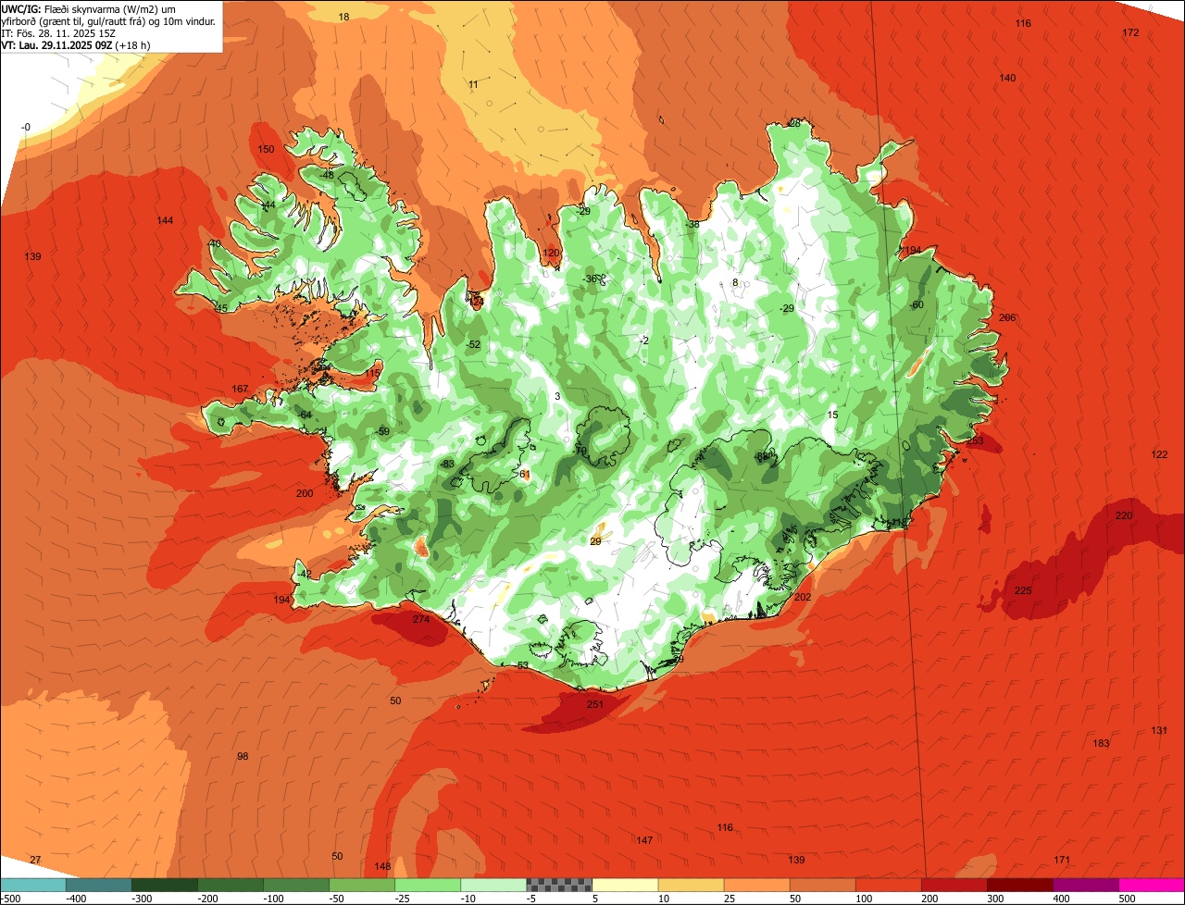Click the inland value -52
This screenshot has width=1185, height=905.
point(473,344)
